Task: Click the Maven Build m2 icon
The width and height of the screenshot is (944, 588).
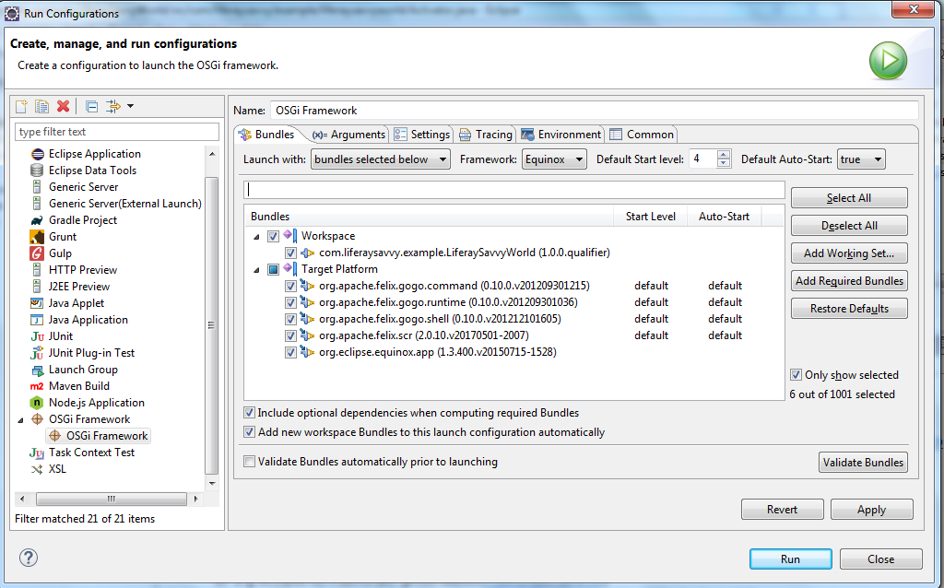Action: coord(37,386)
